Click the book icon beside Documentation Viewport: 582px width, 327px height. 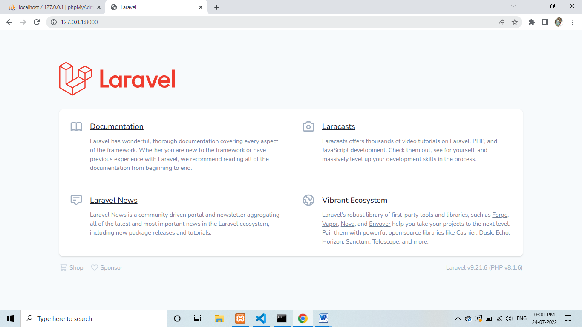(x=76, y=126)
